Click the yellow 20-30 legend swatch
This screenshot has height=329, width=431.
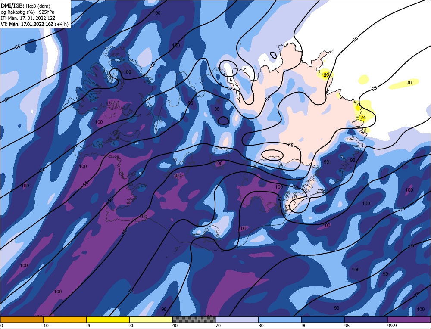point(108,319)
